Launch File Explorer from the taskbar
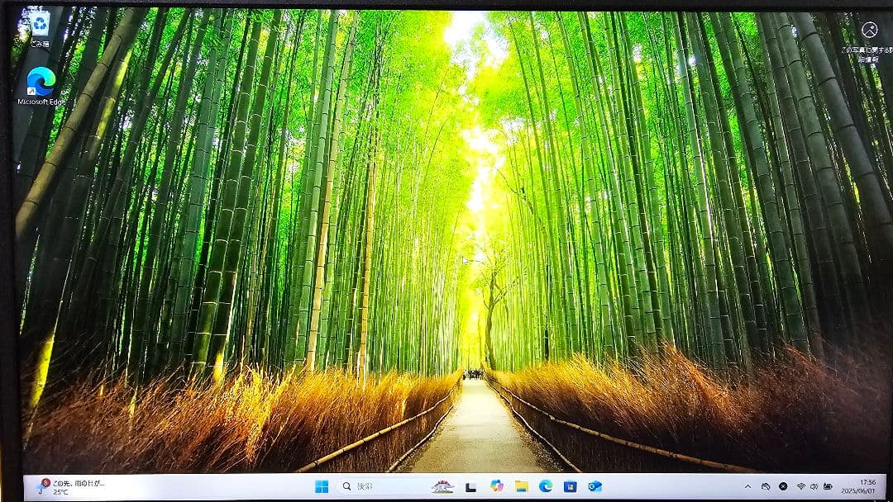This screenshot has width=893, height=502. [x=522, y=486]
